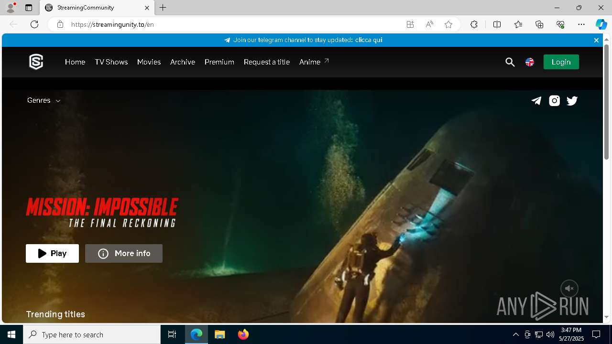This screenshot has height=344, width=612.
Task: View site information lock icon
Action: [60, 24]
